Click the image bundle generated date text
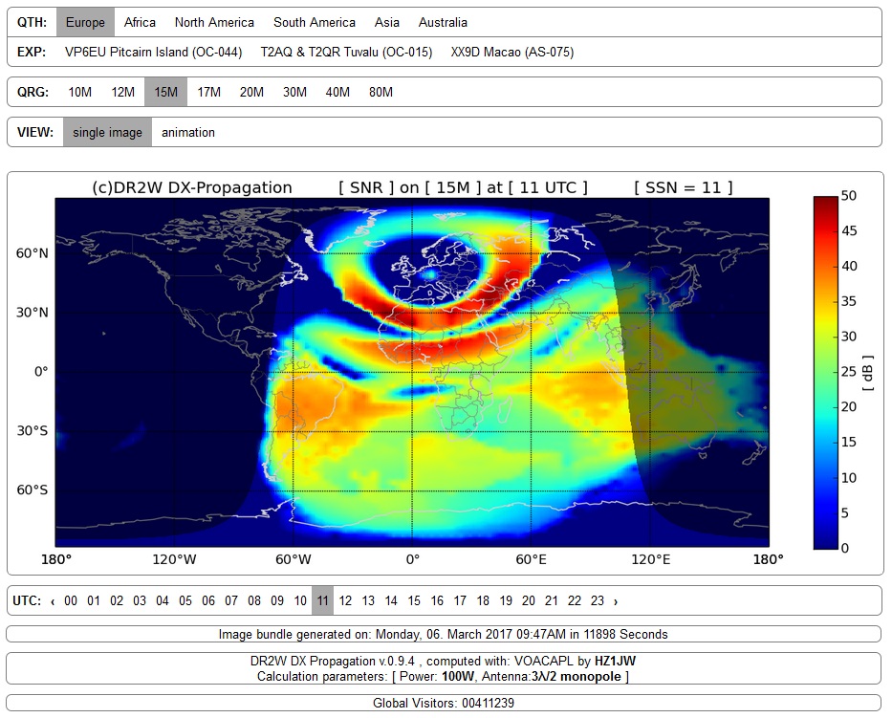This screenshot has height=718, width=892. tap(444, 635)
